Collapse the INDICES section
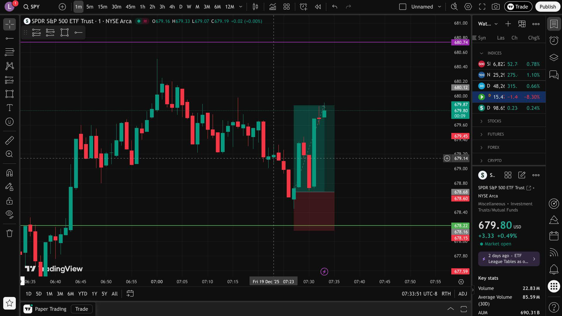562x316 pixels. pyautogui.click(x=481, y=53)
